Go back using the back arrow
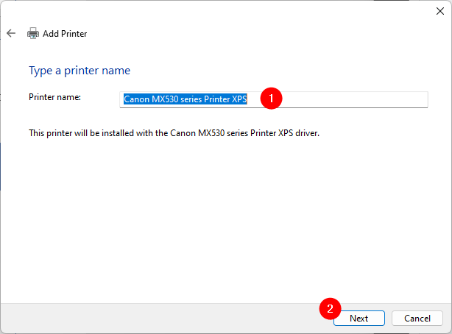This screenshot has height=334, width=452. point(11,33)
